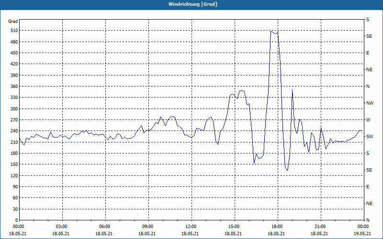Click the E compass label level with 90
Screen dimensions: 383x239
[x=368, y=186]
